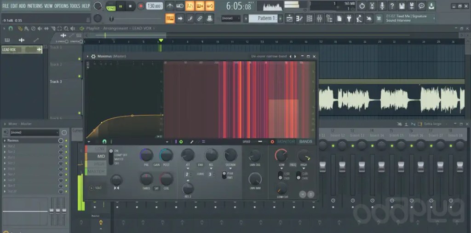The image size is (471, 233).
Task: Click the SAT button between THRES and CEIL
Action: point(156,188)
